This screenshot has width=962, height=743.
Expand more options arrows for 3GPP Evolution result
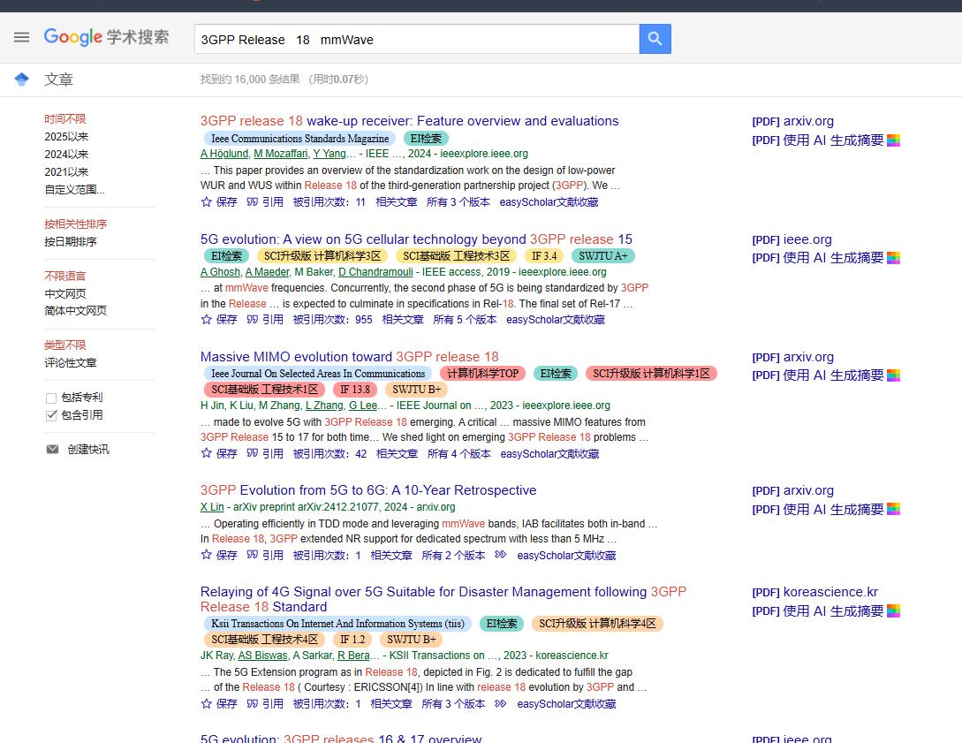[x=501, y=555]
